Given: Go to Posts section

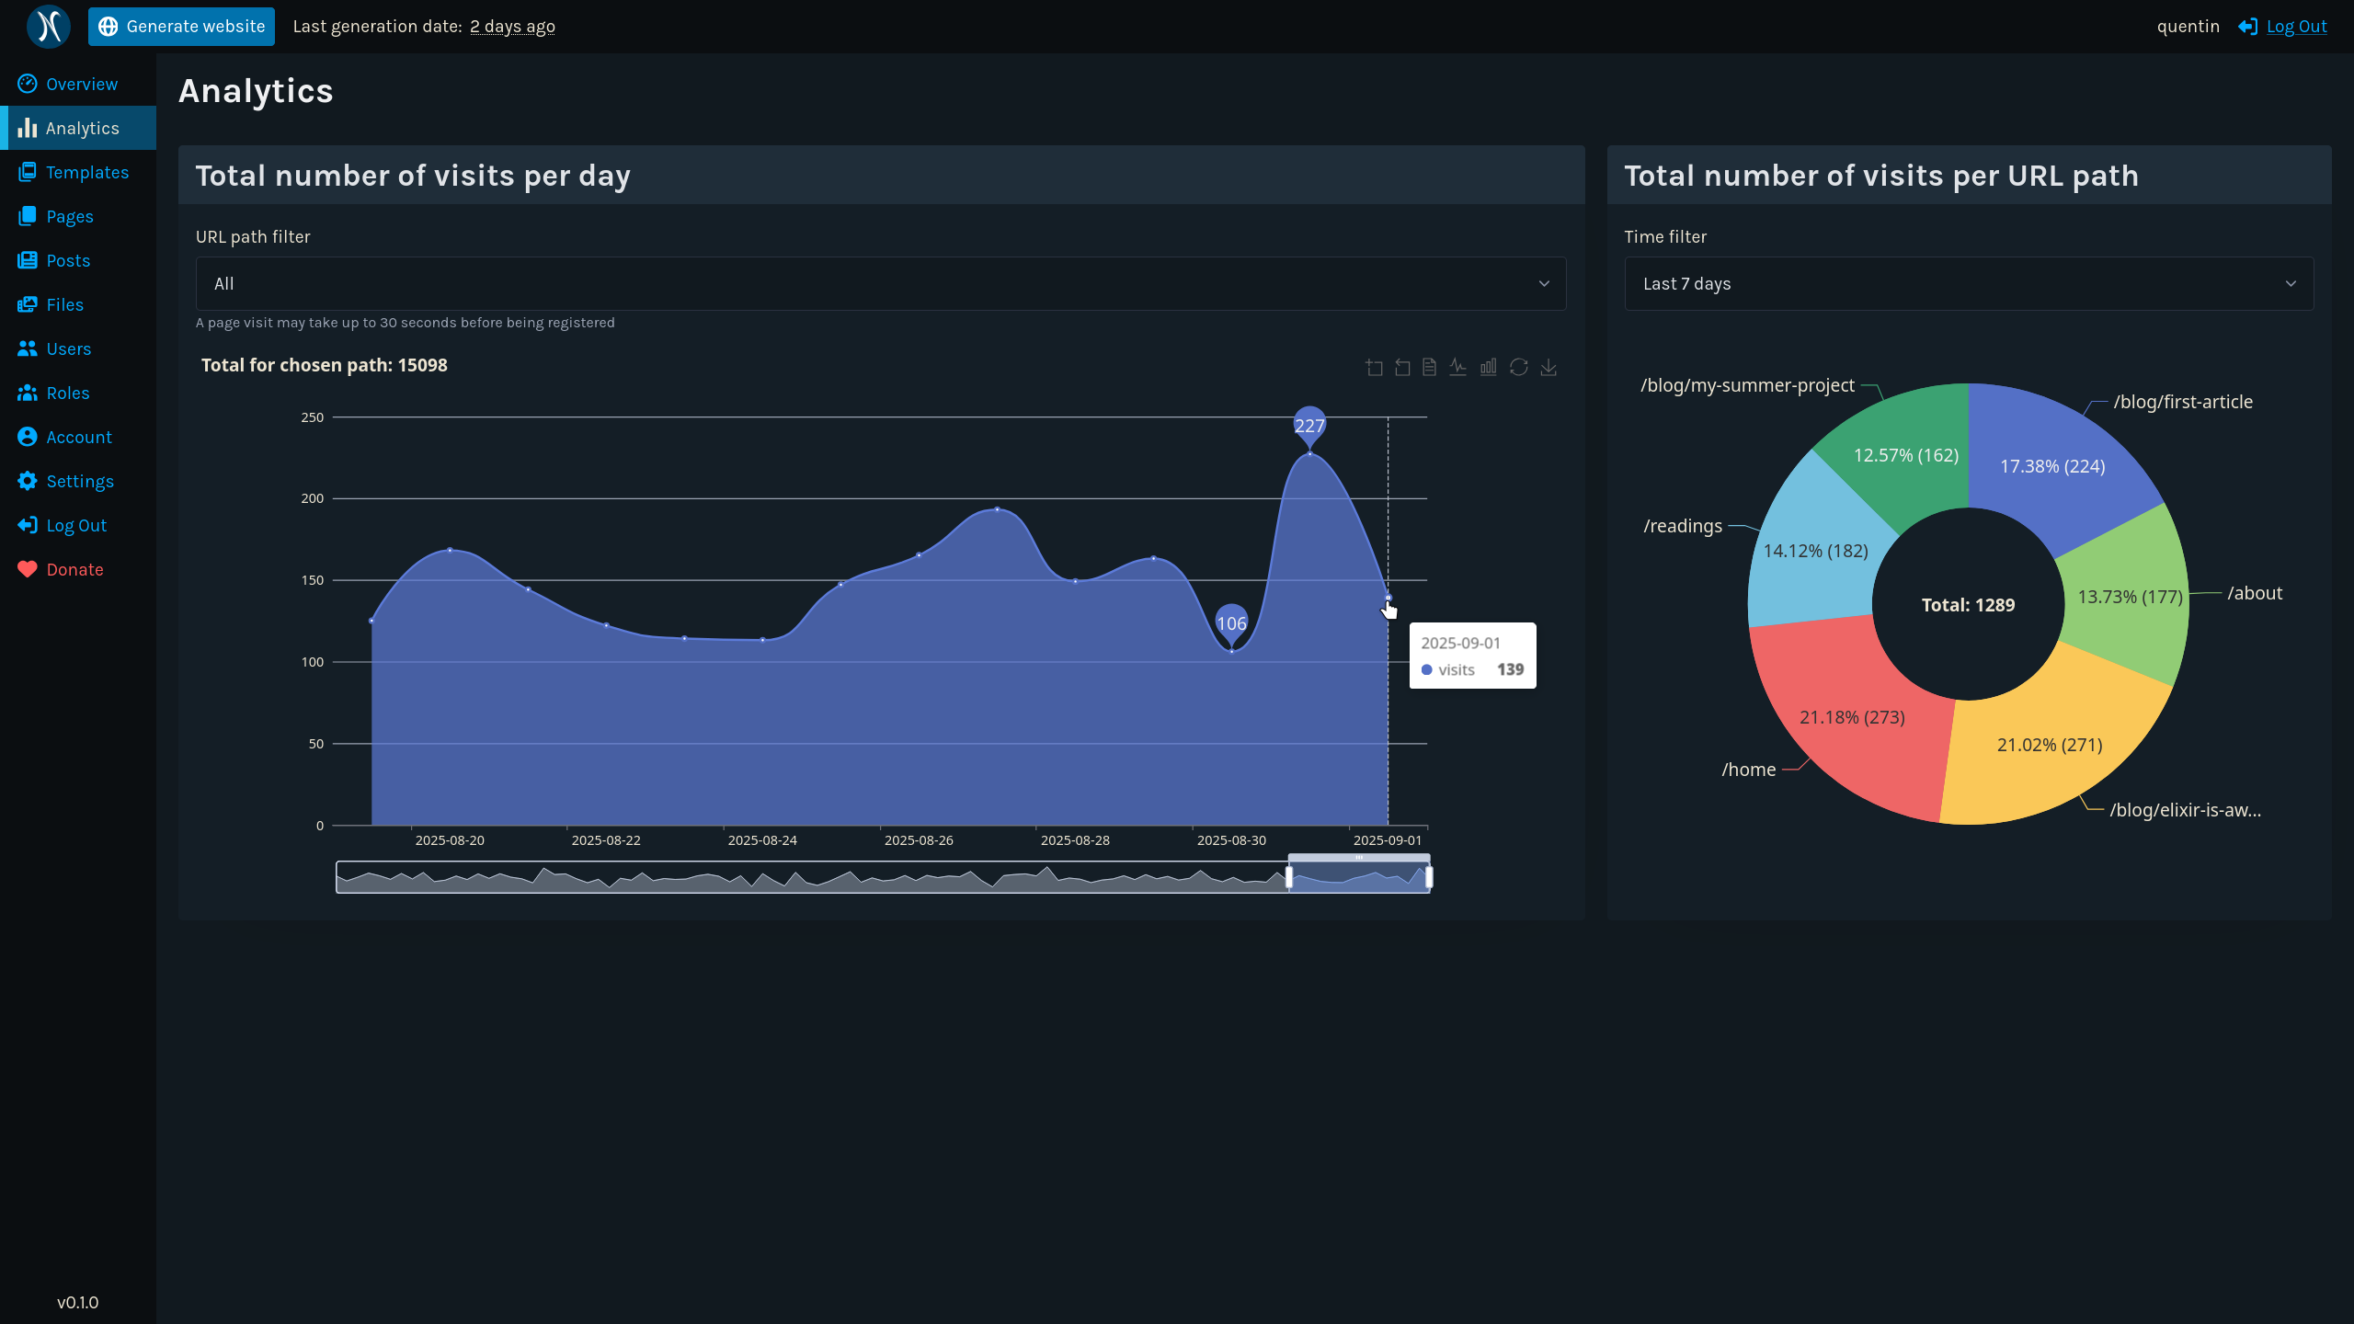Looking at the screenshot, I should (x=68, y=261).
